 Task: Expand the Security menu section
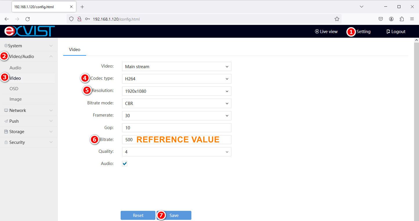tap(29, 142)
